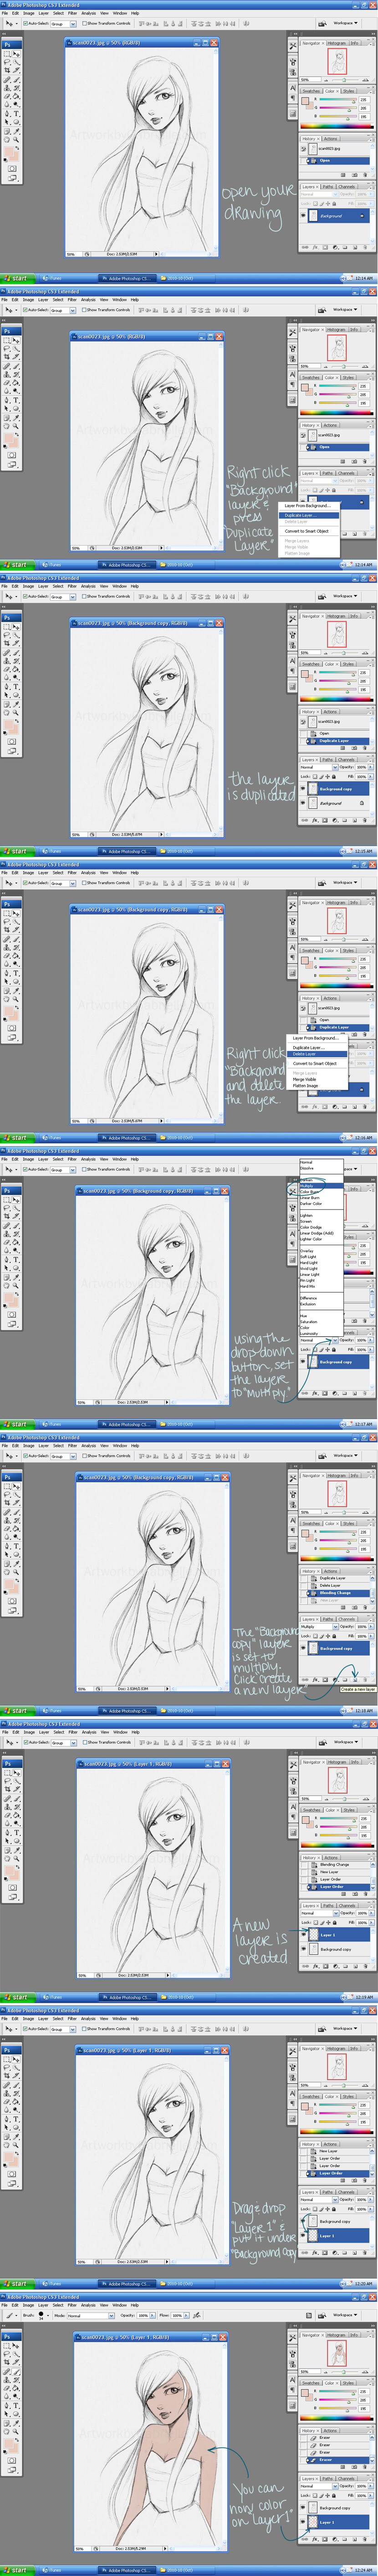The height and width of the screenshot is (2576, 378).
Task: Select the Hand tool in 'Drag & drop Layer 1' screenshot
Action: tap(7, 2144)
